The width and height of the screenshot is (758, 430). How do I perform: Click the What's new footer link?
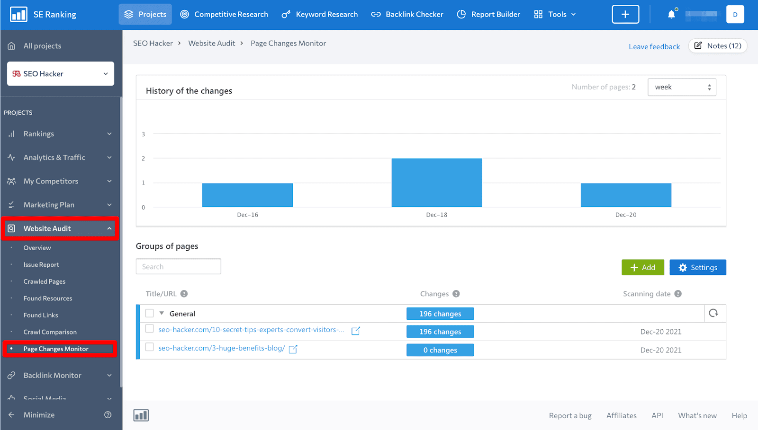click(697, 415)
